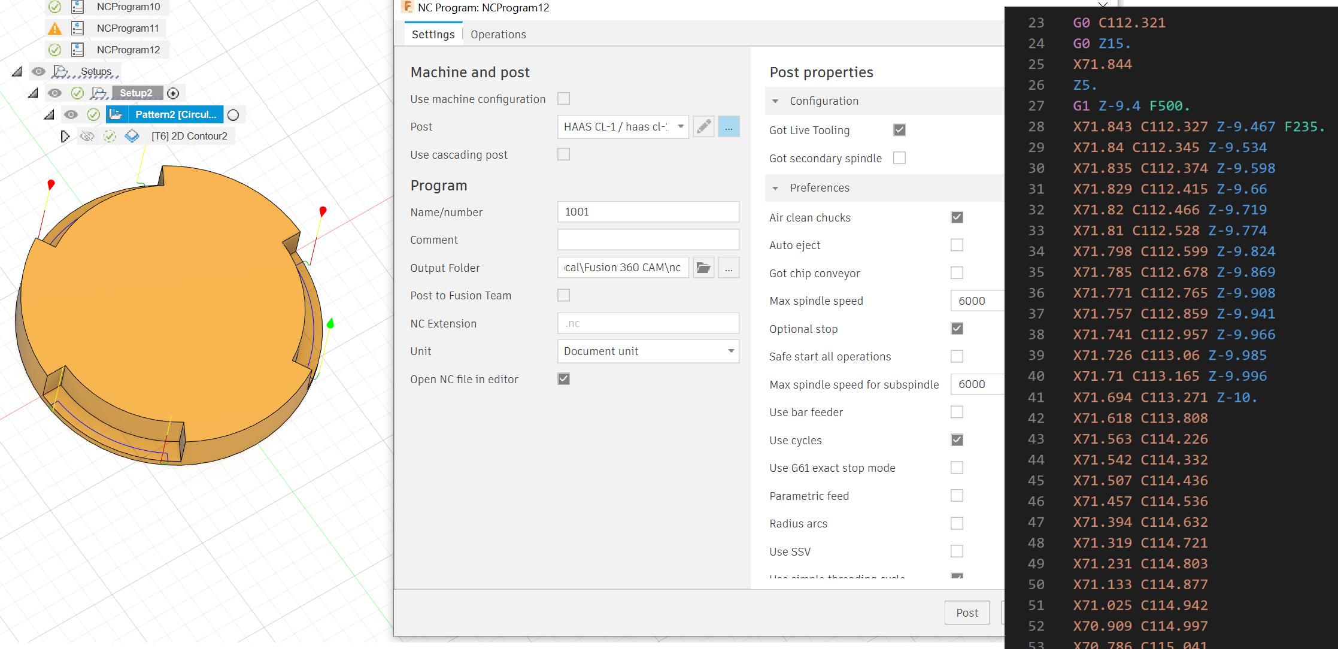Click the NCProgram11 warning triangle icon
The image size is (1338, 649).
click(54, 28)
